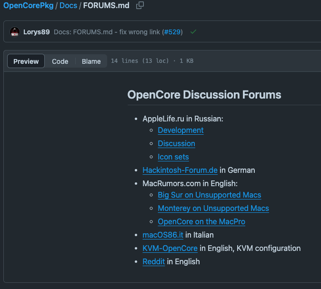This screenshot has width=321, height=289.
Task: Open the OpenCorePkg breadcrumb link
Action: [x=29, y=6]
